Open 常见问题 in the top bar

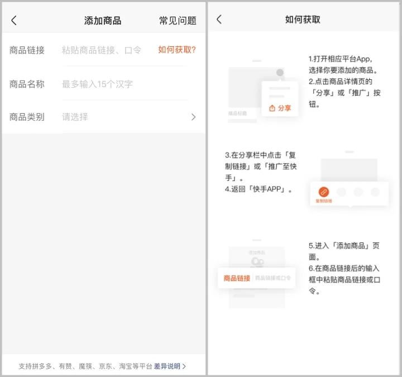tap(178, 21)
